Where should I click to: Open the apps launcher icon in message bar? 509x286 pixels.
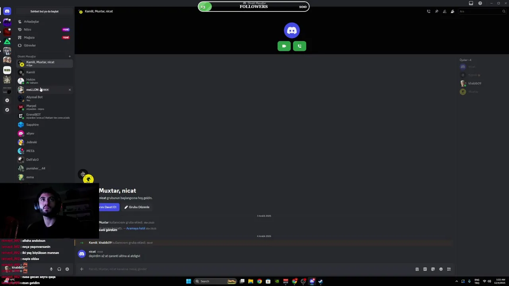(x=449, y=269)
